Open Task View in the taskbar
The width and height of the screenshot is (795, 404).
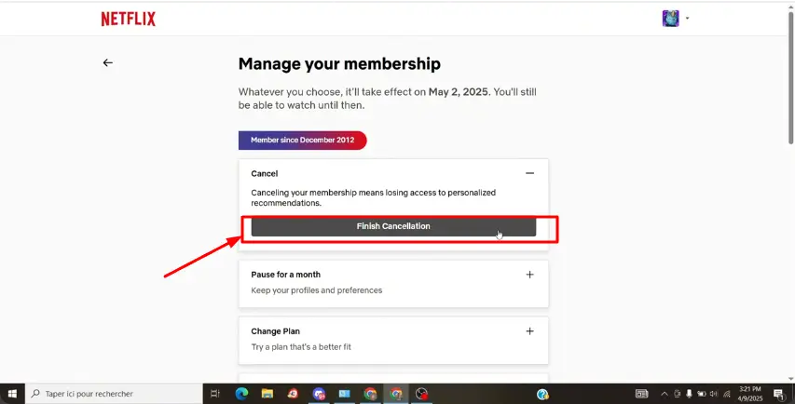[215, 394]
